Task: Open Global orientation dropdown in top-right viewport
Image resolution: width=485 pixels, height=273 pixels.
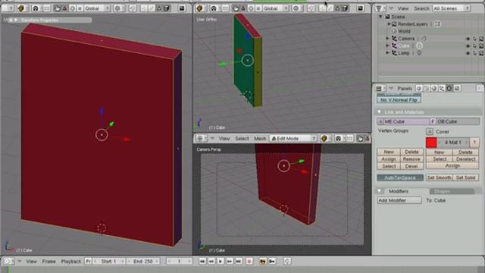Action: pos(275,8)
